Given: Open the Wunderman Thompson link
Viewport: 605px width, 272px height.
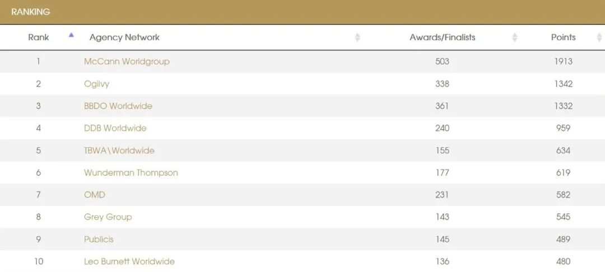Looking at the screenshot, I should click(131, 172).
